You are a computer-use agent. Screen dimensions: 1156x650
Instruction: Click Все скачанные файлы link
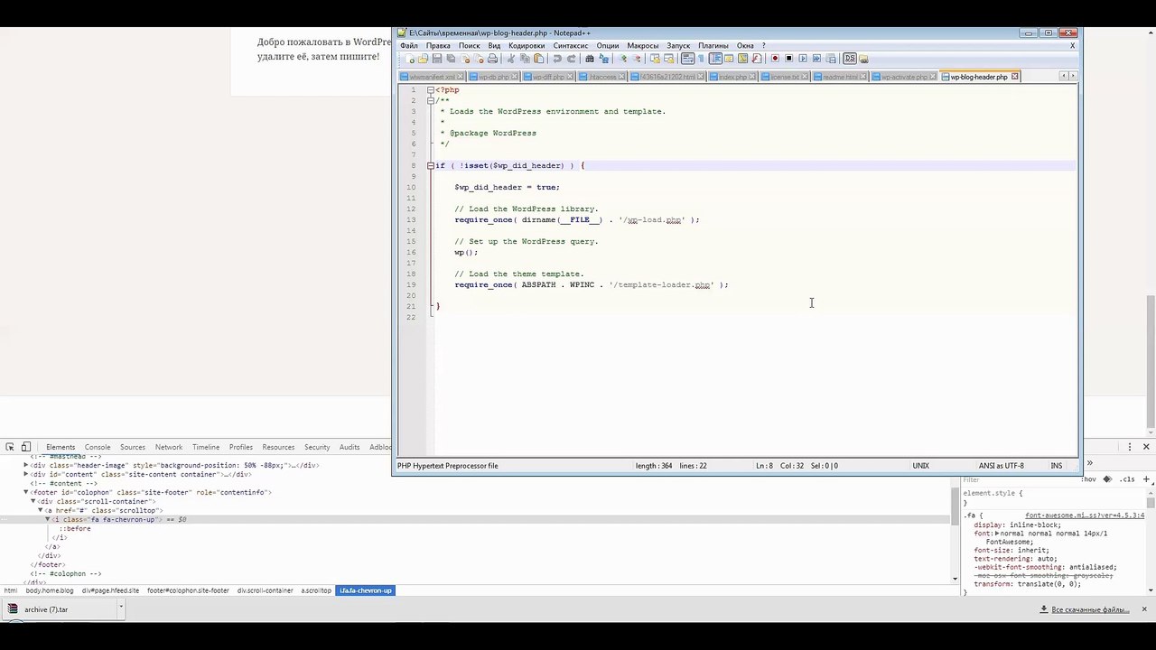(x=1090, y=609)
